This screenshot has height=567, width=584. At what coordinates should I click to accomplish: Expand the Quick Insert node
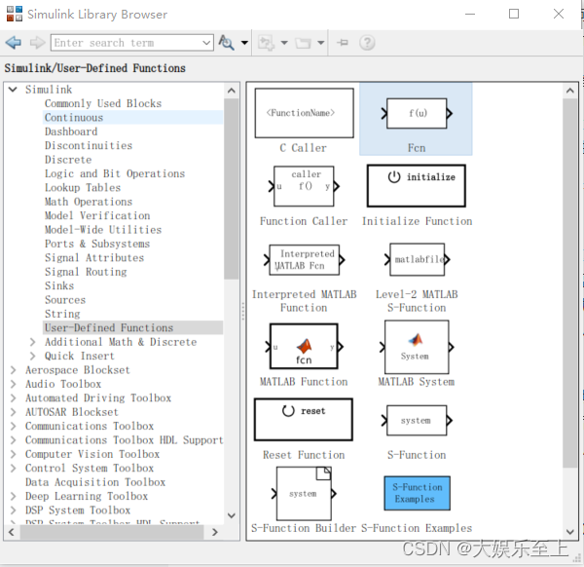pos(32,356)
